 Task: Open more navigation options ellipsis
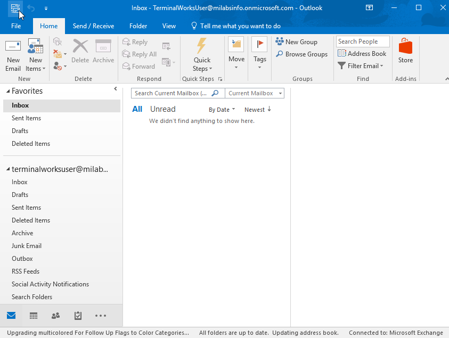tap(101, 316)
